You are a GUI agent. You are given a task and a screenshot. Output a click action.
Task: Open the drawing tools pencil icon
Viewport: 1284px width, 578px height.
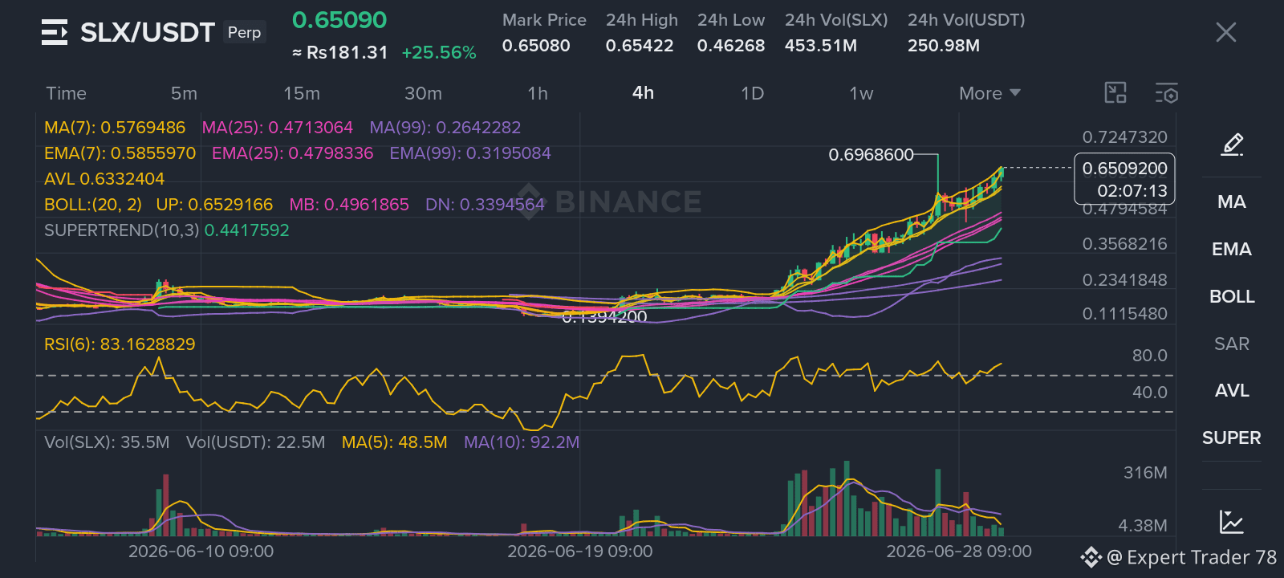1232,144
